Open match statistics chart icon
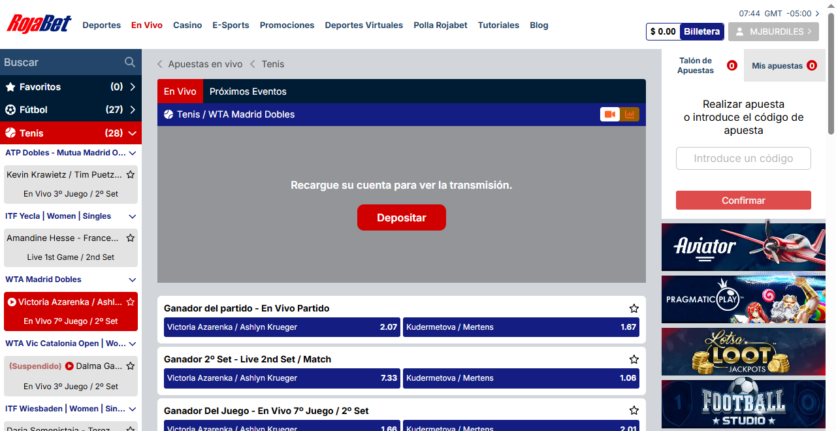The width and height of the screenshot is (836, 431). click(x=630, y=114)
